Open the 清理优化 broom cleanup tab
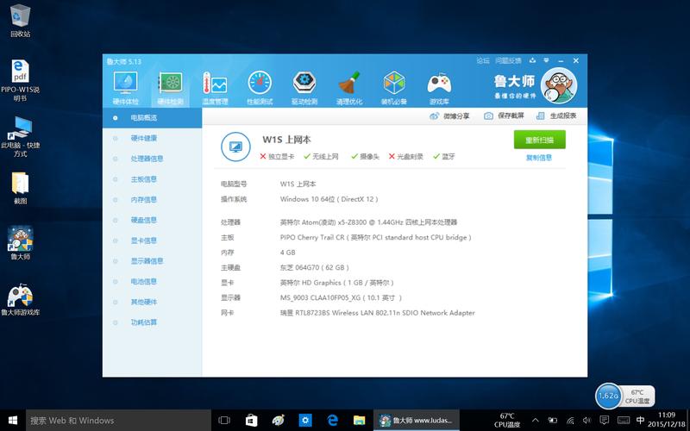Viewport: 690px width, 431px height. coord(349,89)
